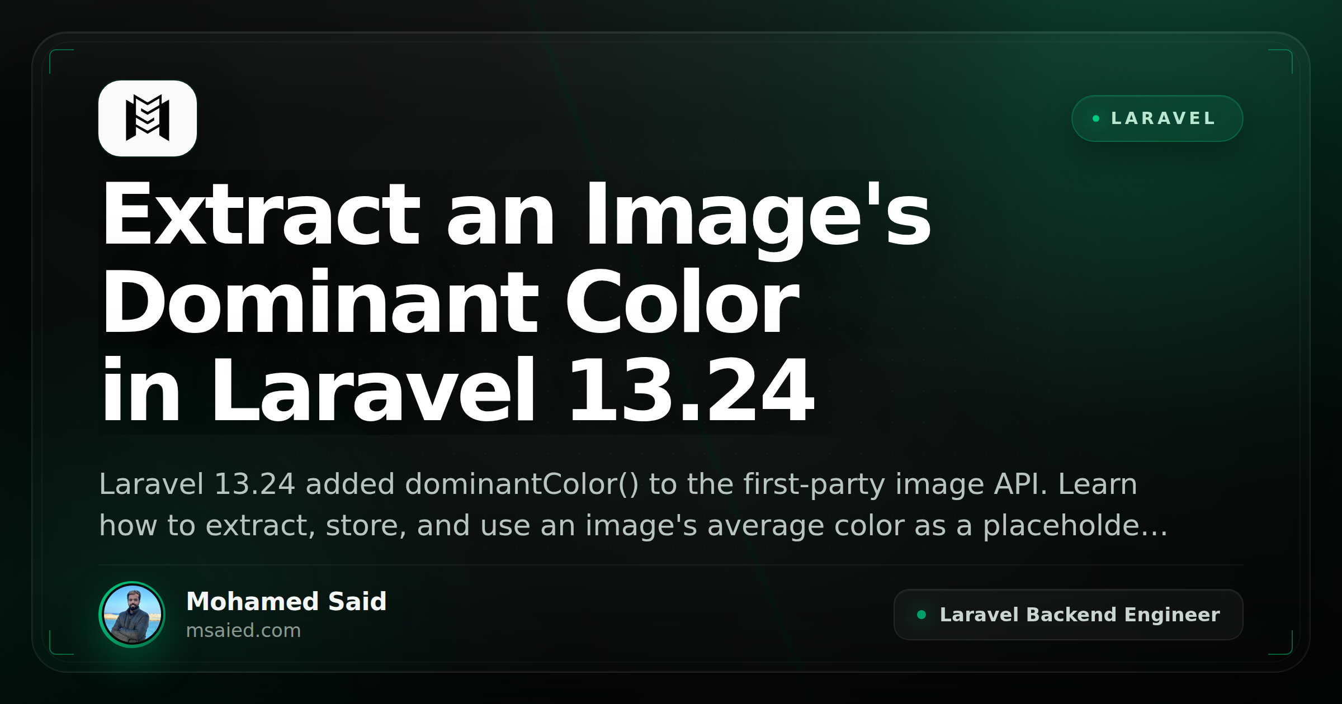Click the green dot beside 'Laravel Backend Engineer'
This screenshot has width=1342, height=704.
[922, 615]
